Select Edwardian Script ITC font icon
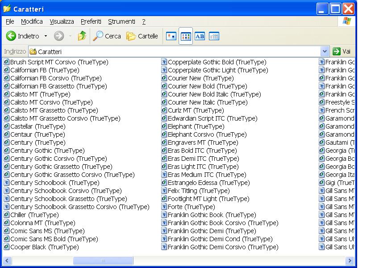This screenshot has width=375, height=268. click(x=164, y=118)
